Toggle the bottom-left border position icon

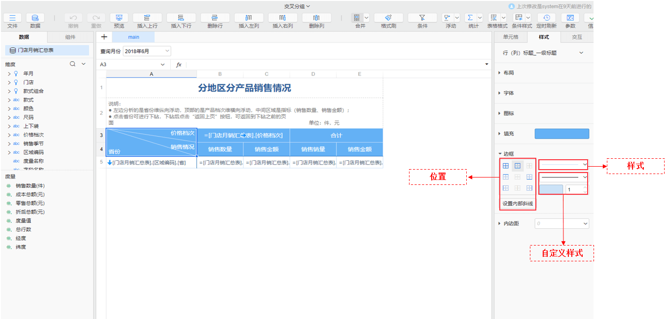point(506,188)
